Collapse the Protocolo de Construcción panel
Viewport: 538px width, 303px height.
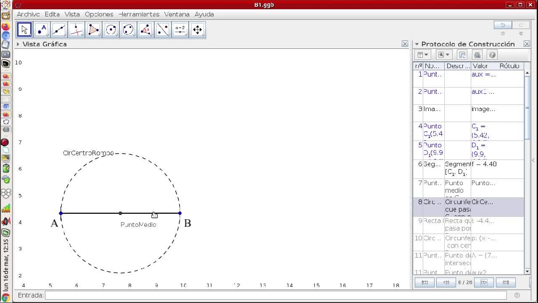point(417,44)
